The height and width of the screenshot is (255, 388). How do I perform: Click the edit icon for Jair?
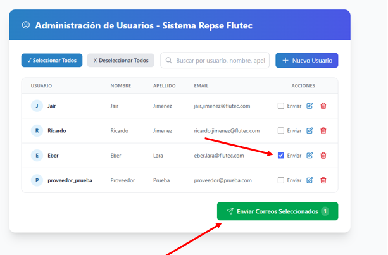[x=310, y=106]
